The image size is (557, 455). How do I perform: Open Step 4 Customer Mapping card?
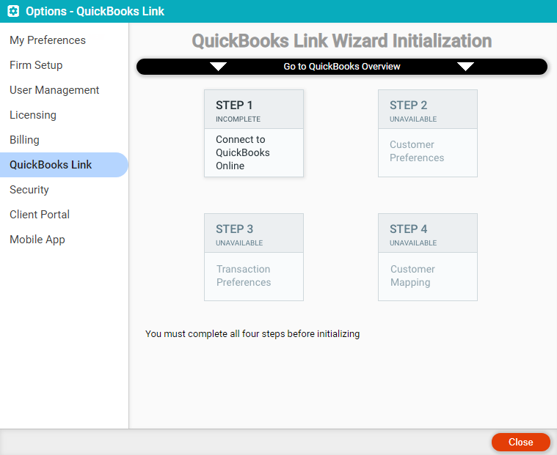click(x=428, y=257)
